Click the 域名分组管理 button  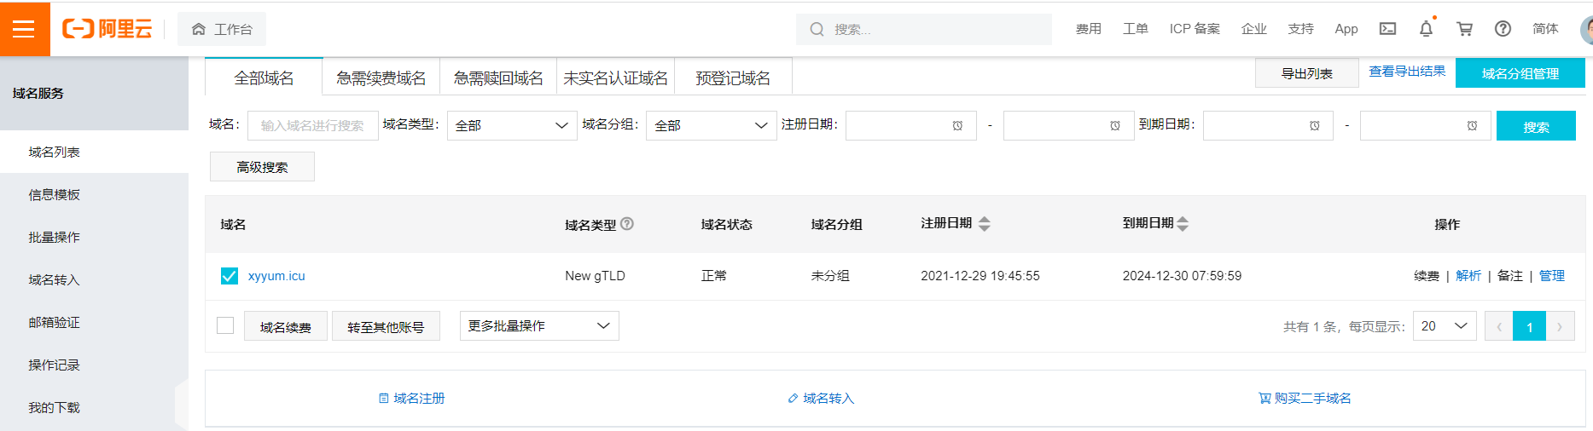click(1520, 73)
